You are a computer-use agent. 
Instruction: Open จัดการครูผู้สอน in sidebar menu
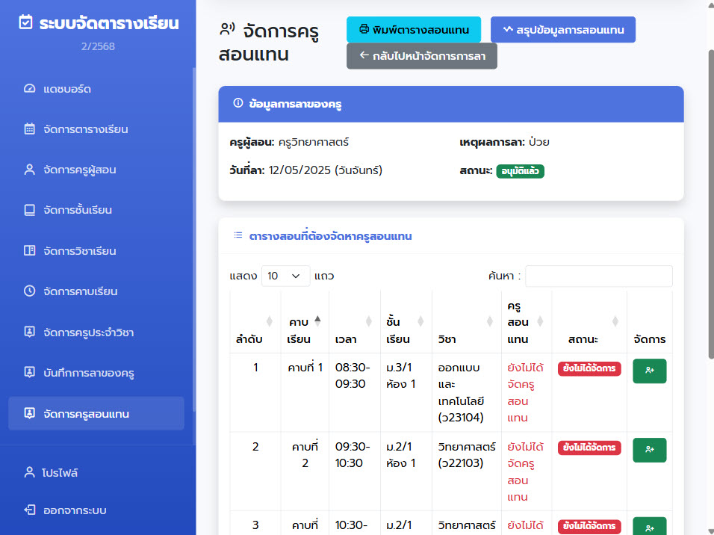tap(80, 170)
